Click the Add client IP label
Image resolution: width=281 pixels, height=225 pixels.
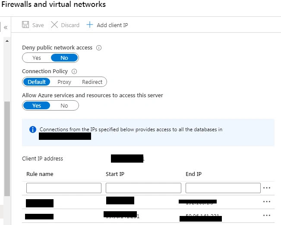tap(112, 25)
